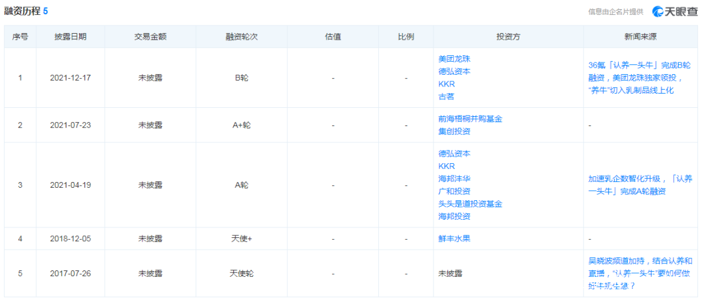Click the 交易金额 column header
702x299 pixels.
click(x=150, y=36)
